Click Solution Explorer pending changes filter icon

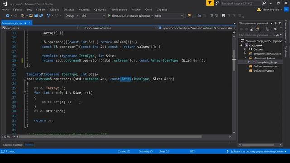[267, 29]
